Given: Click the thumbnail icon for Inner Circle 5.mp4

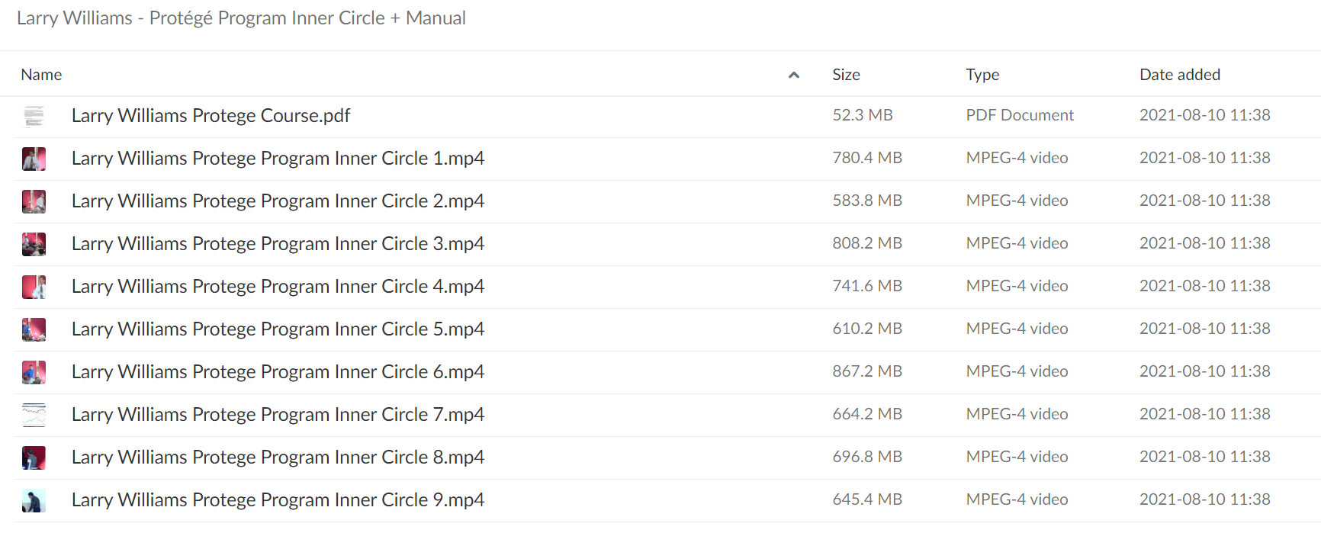Looking at the screenshot, I should (x=34, y=329).
